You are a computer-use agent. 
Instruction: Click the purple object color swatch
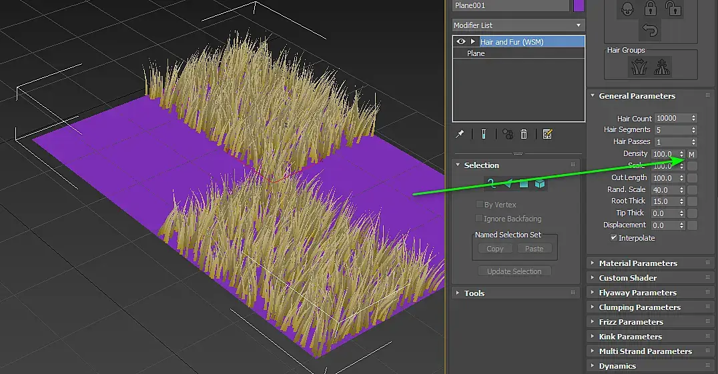coord(579,5)
